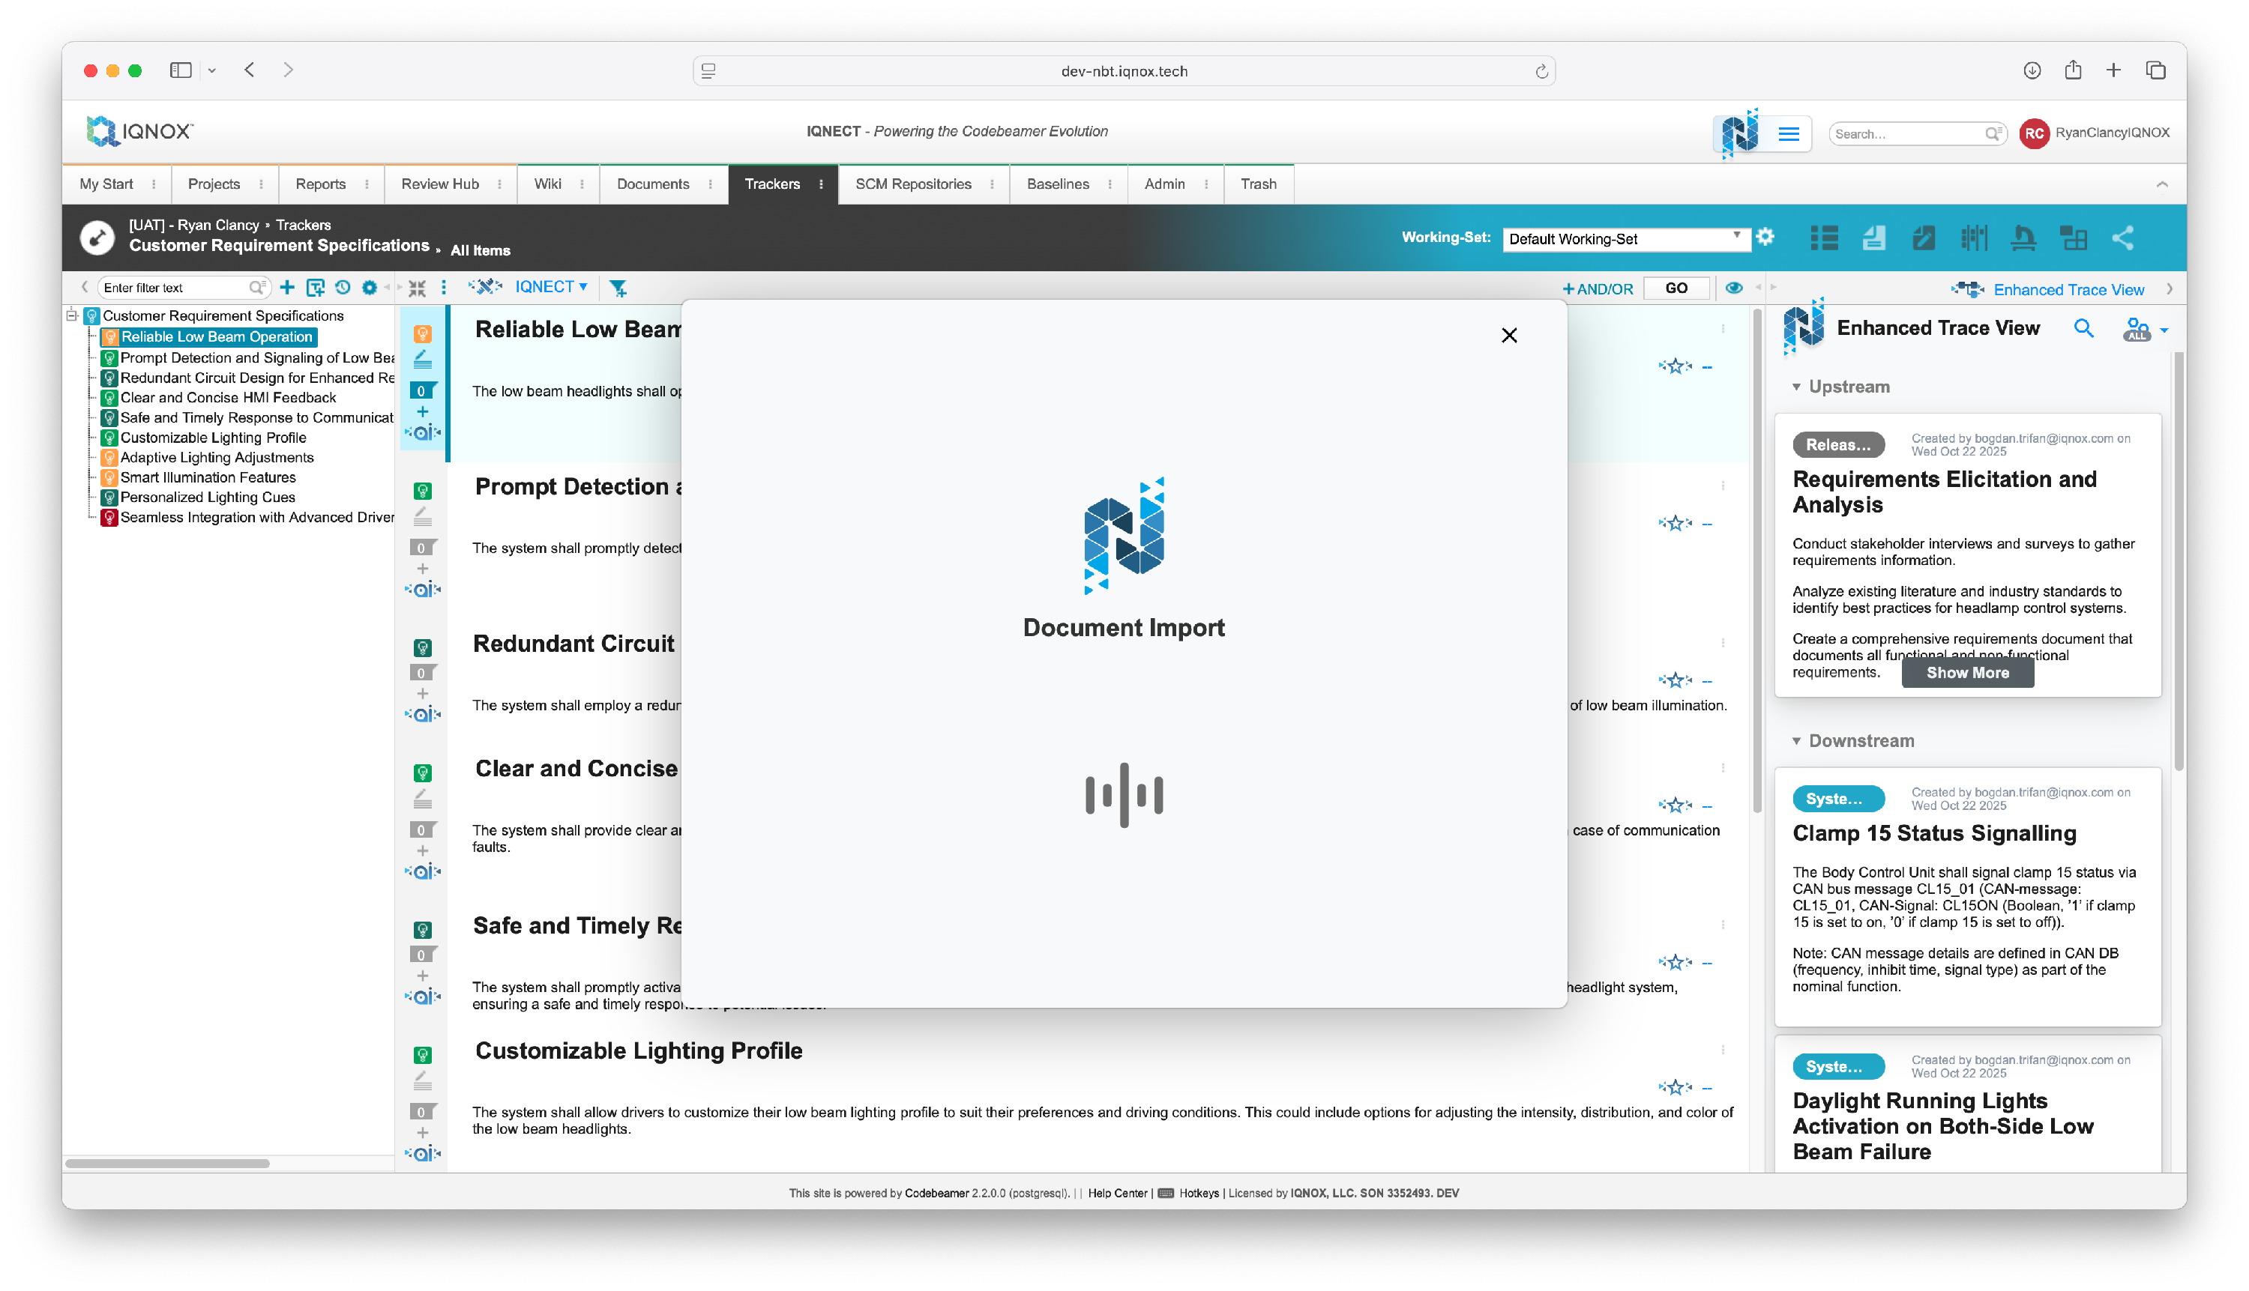This screenshot has height=1291, width=2249.
Task: Switch to the Documents tab
Action: [652, 184]
